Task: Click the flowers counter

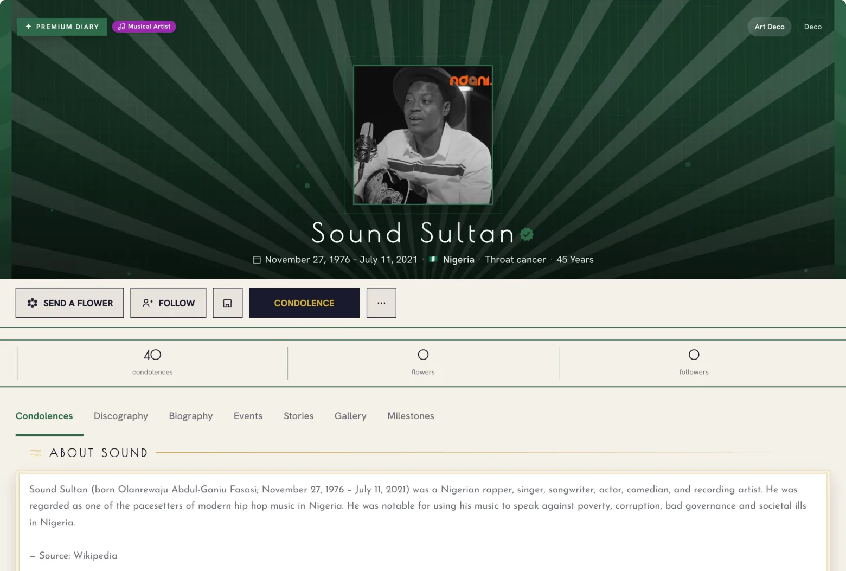Action: 423,363
